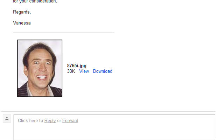
Task: Click the empty area inside the reply box
Action: click(114, 131)
